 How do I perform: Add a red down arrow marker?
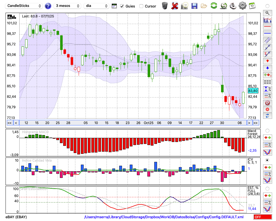pyautogui.click(x=267, y=61)
